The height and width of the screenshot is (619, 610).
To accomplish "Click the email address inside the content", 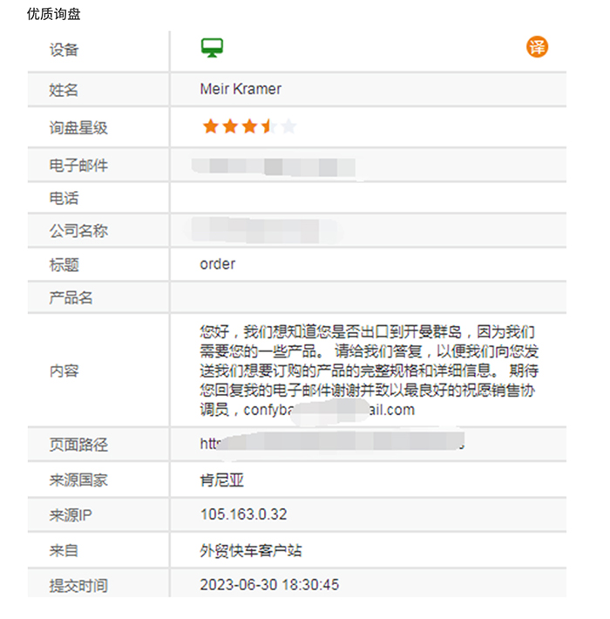I will [329, 409].
